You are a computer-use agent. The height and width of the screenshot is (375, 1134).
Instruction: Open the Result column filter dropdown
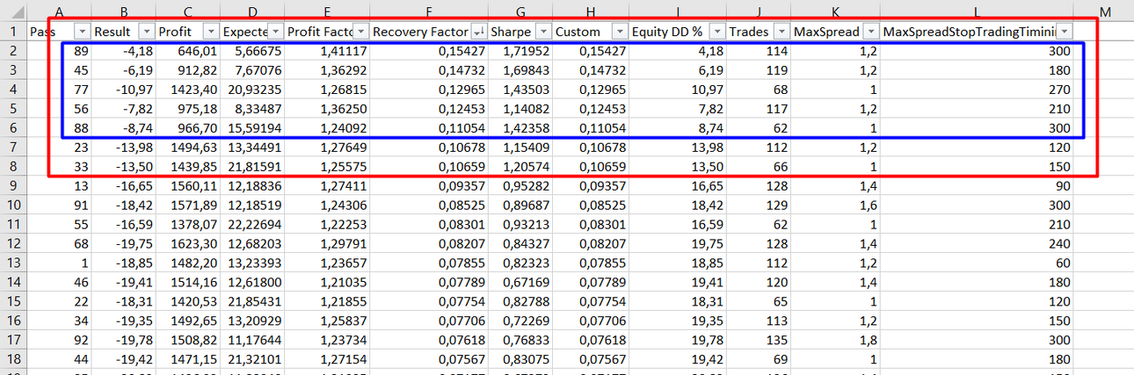(146, 31)
